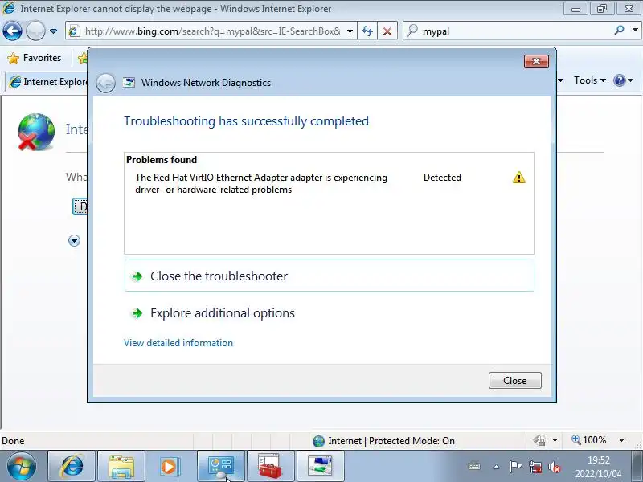Click the Close button in dialog

(514, 380)
